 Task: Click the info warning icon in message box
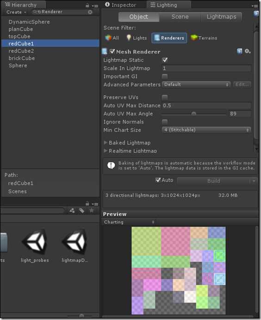[111, 165]
